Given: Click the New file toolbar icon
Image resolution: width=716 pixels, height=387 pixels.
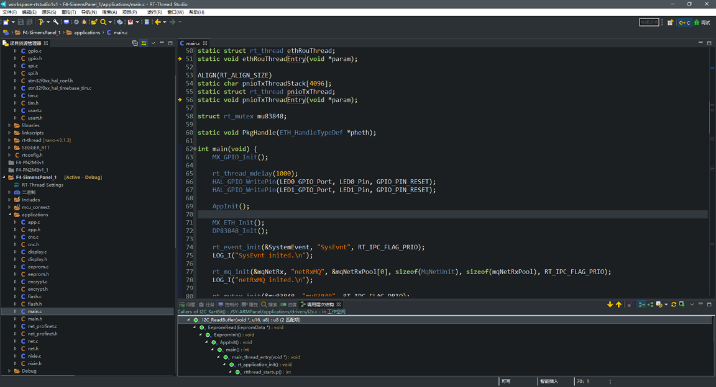Looking at the screenshot, I should tap(6, 22).
